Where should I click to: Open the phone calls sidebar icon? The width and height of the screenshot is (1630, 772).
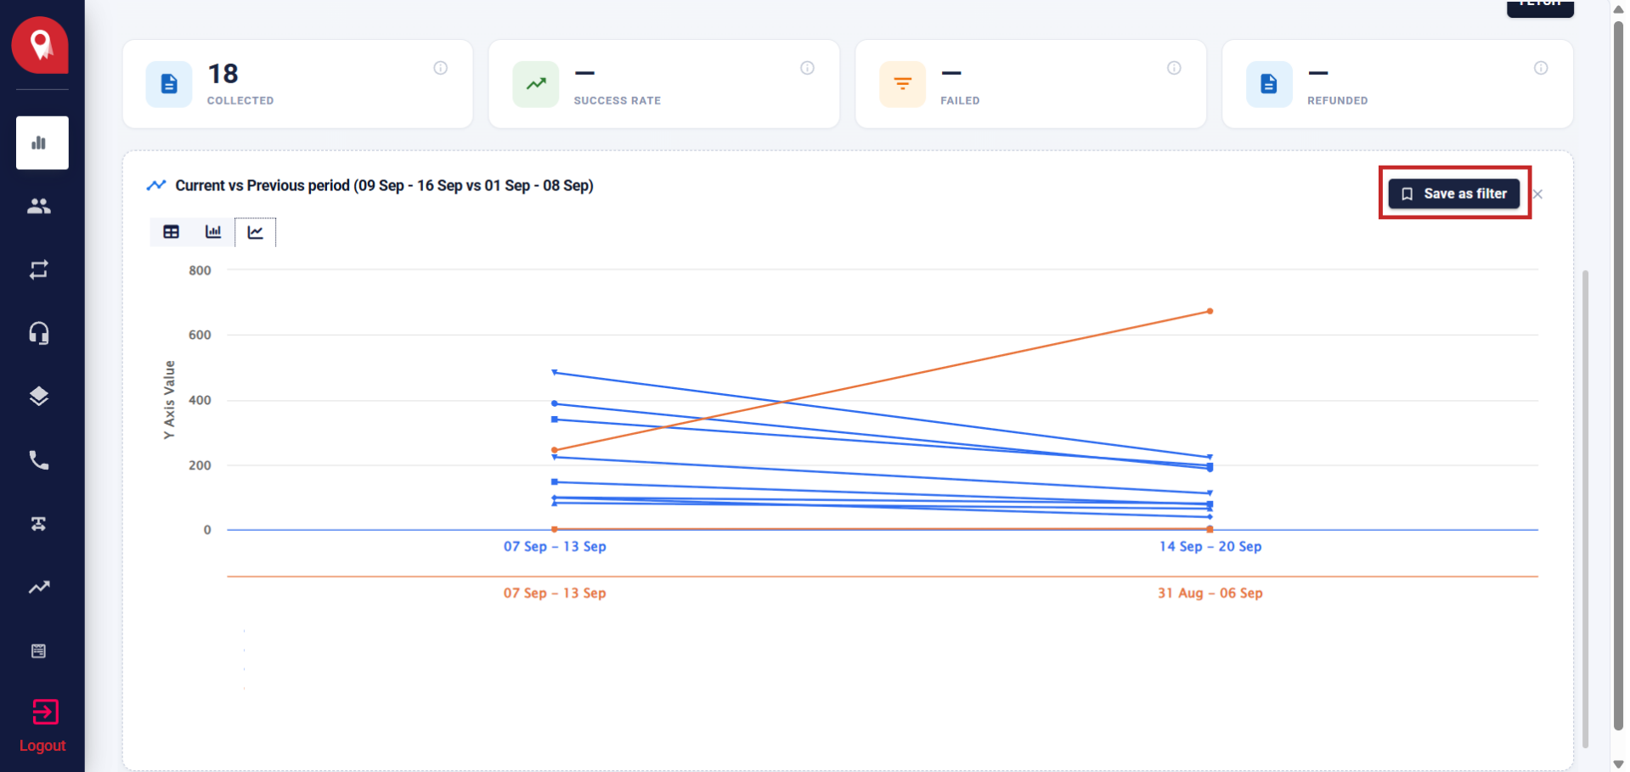pos(39,460)
